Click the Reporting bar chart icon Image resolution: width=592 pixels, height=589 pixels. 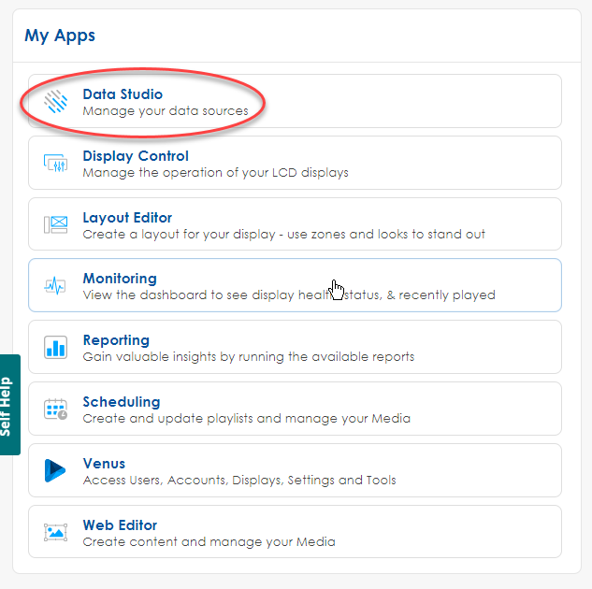tap(56, 348)
